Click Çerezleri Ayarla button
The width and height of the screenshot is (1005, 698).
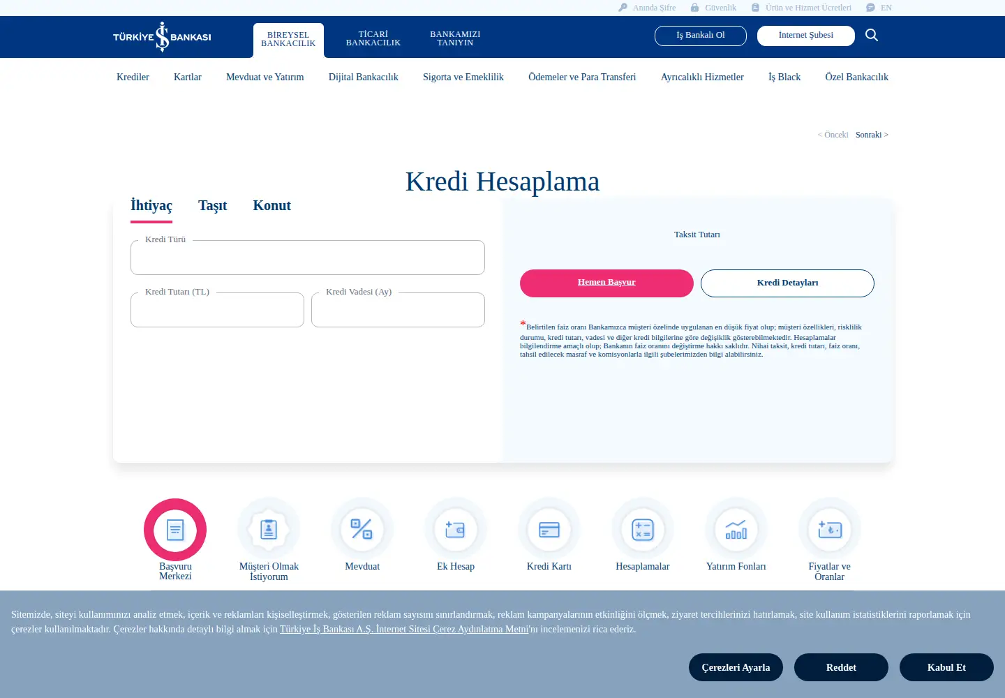[736, 667]
